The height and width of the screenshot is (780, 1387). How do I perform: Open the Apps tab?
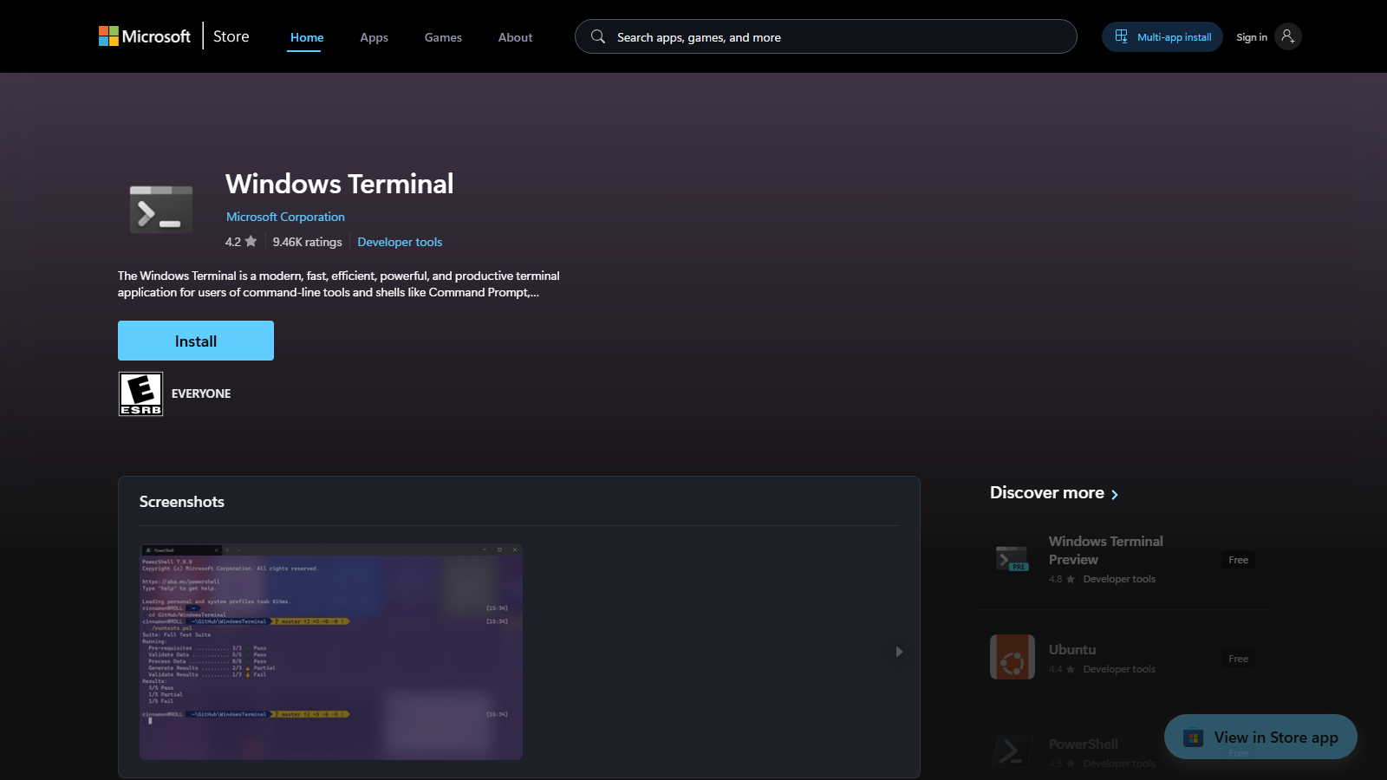click(374, 37)
